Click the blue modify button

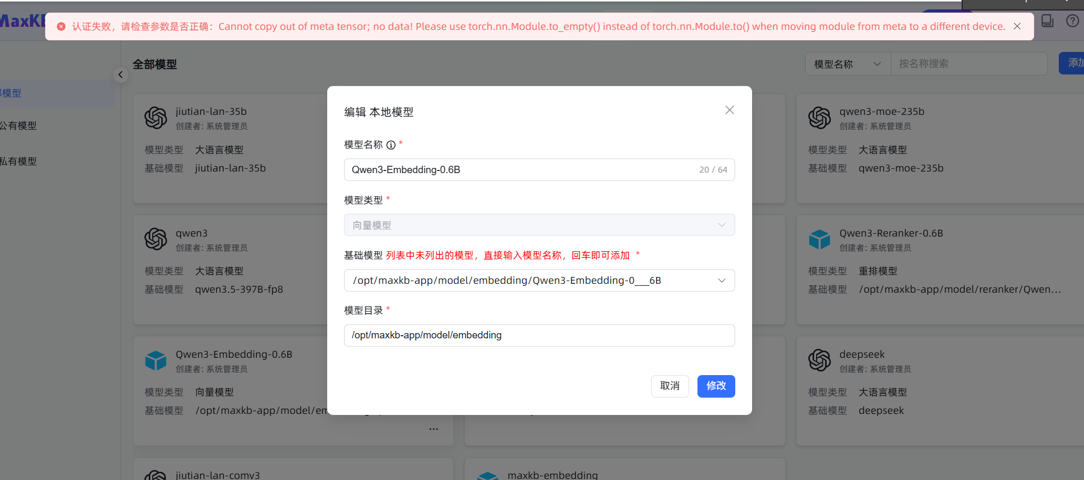pyautogui.click(x=716, y=386)
